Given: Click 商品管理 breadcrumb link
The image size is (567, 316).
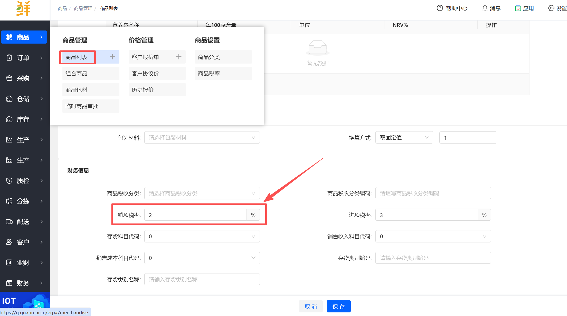Looking at the screenshot, I should pos(83,8).
